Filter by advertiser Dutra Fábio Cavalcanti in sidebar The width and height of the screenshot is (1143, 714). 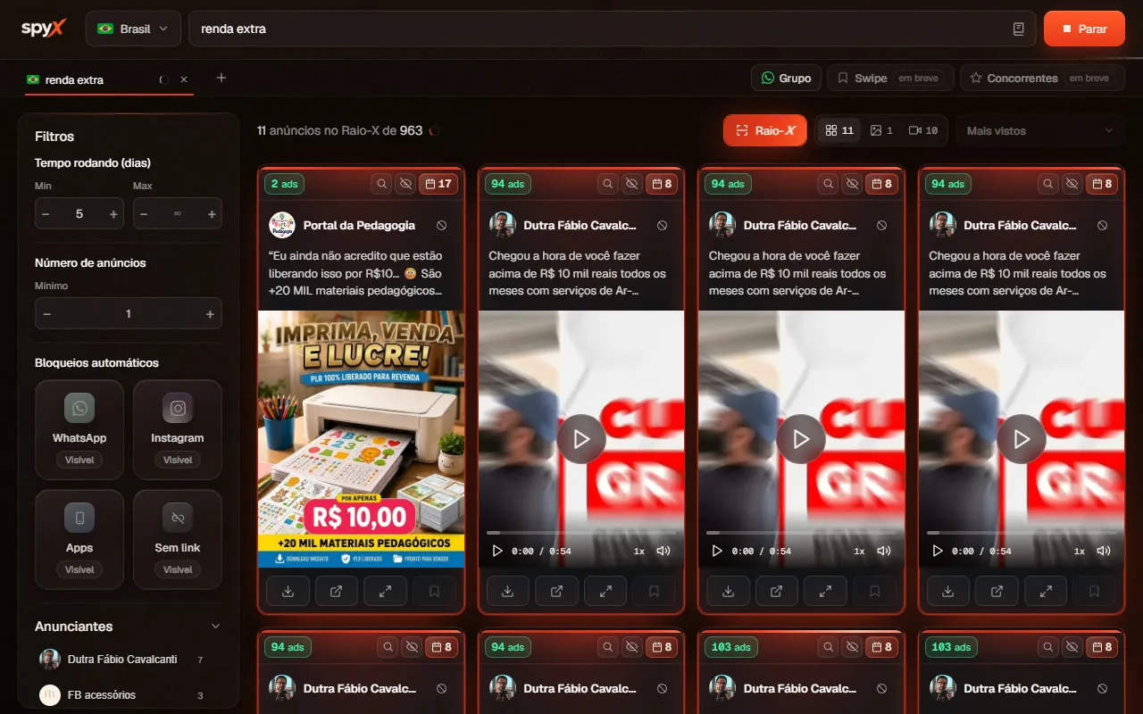pyautogui.click(x=122, y=660)
